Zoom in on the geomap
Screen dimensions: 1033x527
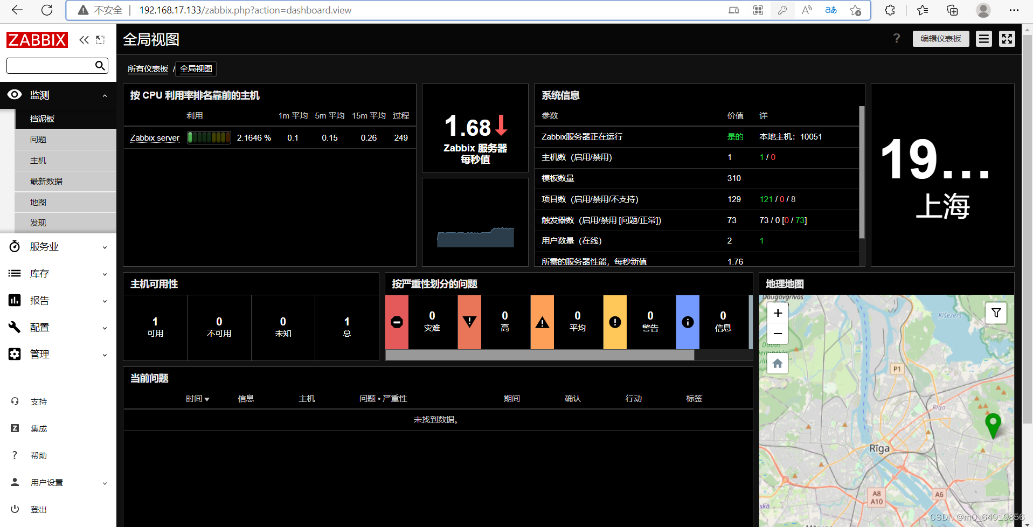778,313
